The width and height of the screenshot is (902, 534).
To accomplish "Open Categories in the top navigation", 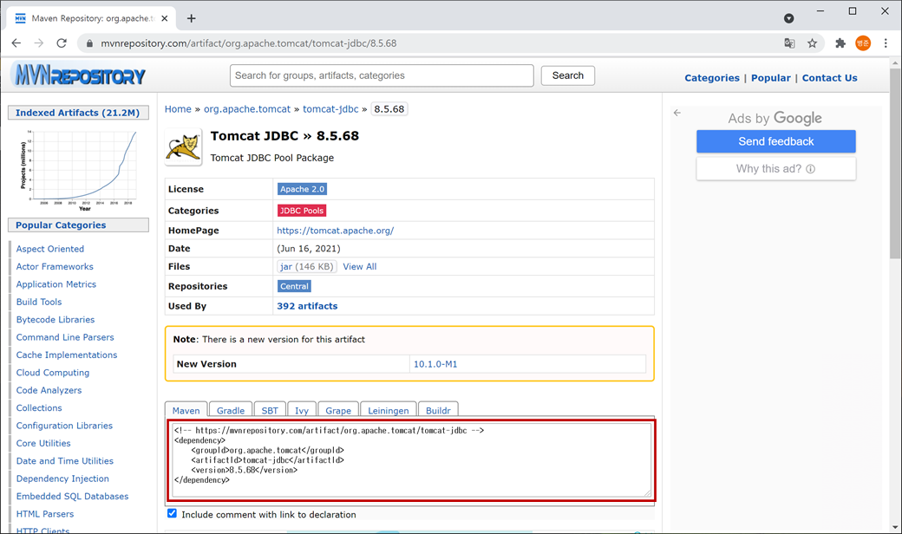I will point(711,78).
